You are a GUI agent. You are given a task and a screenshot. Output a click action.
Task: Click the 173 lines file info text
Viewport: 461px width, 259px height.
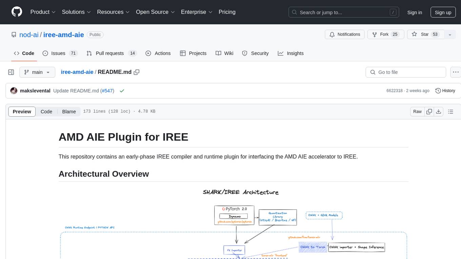[x=119, y=112]
